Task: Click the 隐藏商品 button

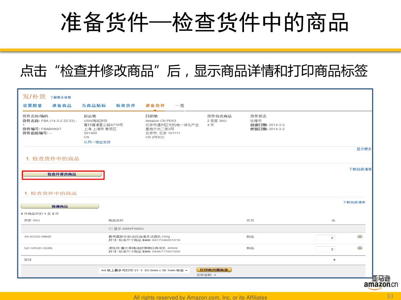Action: click(60, 206)
